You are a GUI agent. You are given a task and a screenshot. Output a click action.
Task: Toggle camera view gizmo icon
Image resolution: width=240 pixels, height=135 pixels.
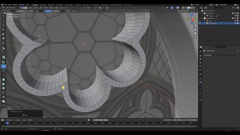click(195, 33)
